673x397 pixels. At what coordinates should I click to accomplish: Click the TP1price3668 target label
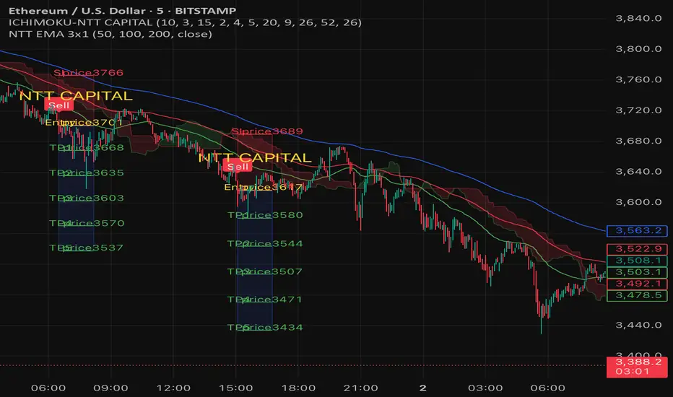[x=87, y=148]
